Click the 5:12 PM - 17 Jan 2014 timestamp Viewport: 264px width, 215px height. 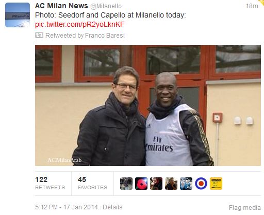[x=67, y=207]
